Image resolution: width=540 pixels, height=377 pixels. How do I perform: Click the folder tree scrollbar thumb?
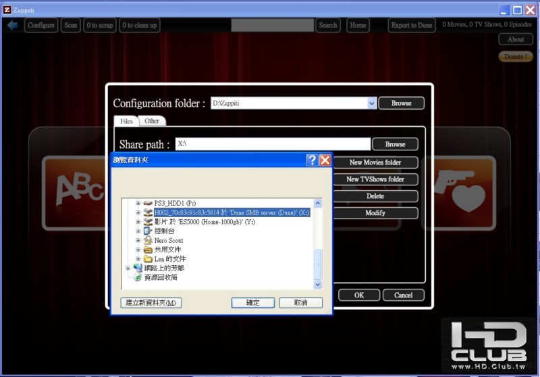(x=317, y=264)
